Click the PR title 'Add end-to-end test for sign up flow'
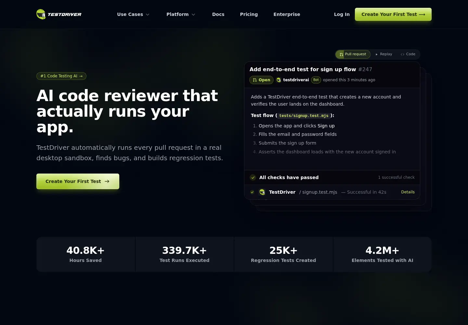This screenshot has height=325, width=468. [x=303, y=69]
